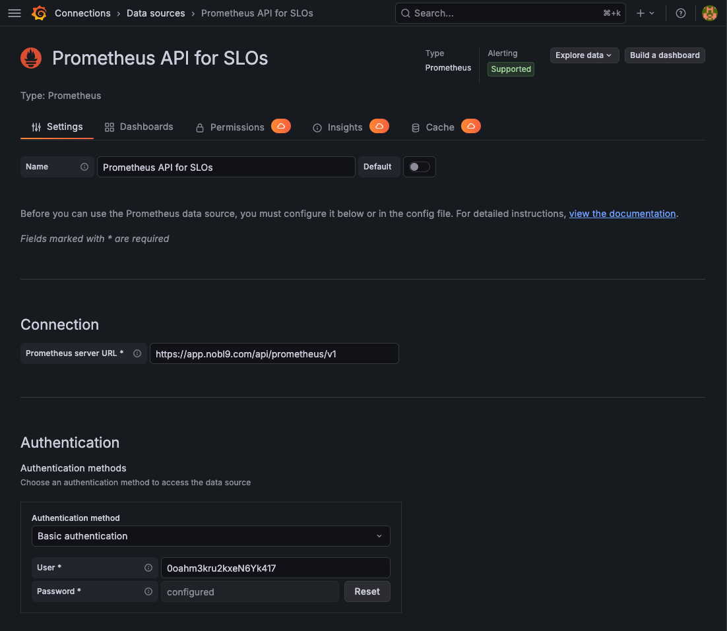Click the Supported alerting badge

click(511, 69)
